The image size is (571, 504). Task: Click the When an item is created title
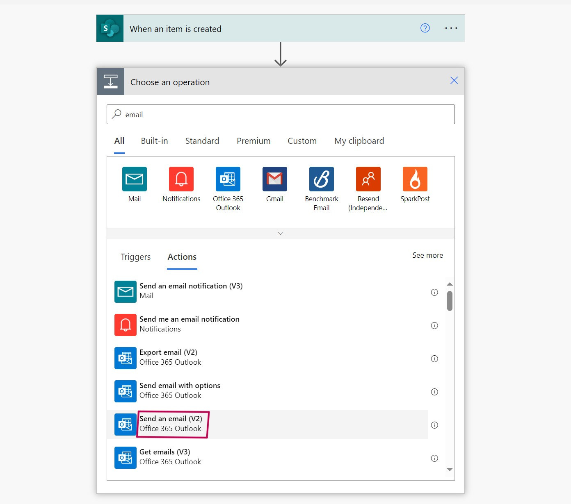pos(176,29)
